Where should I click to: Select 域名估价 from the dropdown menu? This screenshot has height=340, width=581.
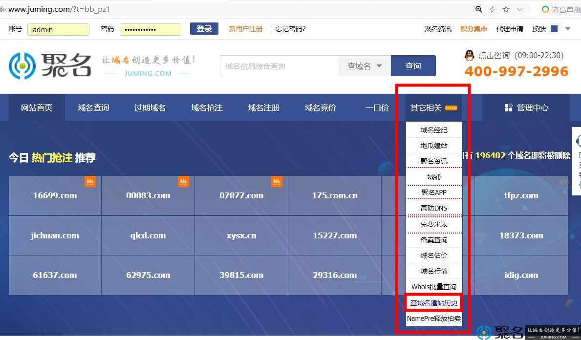click(x=434, y=255)
